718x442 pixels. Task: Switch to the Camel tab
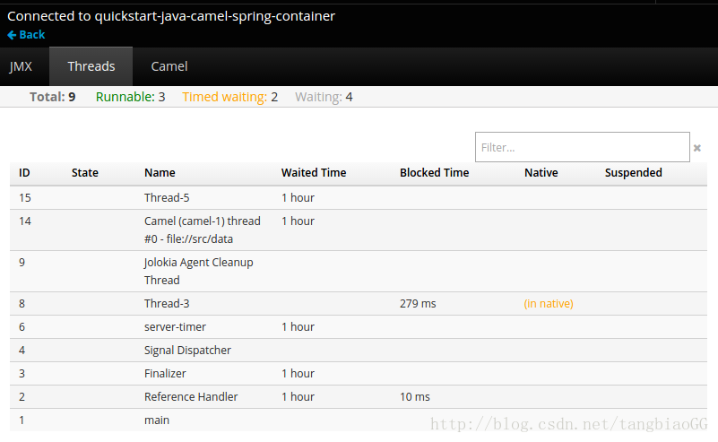[x=169, y=66]
